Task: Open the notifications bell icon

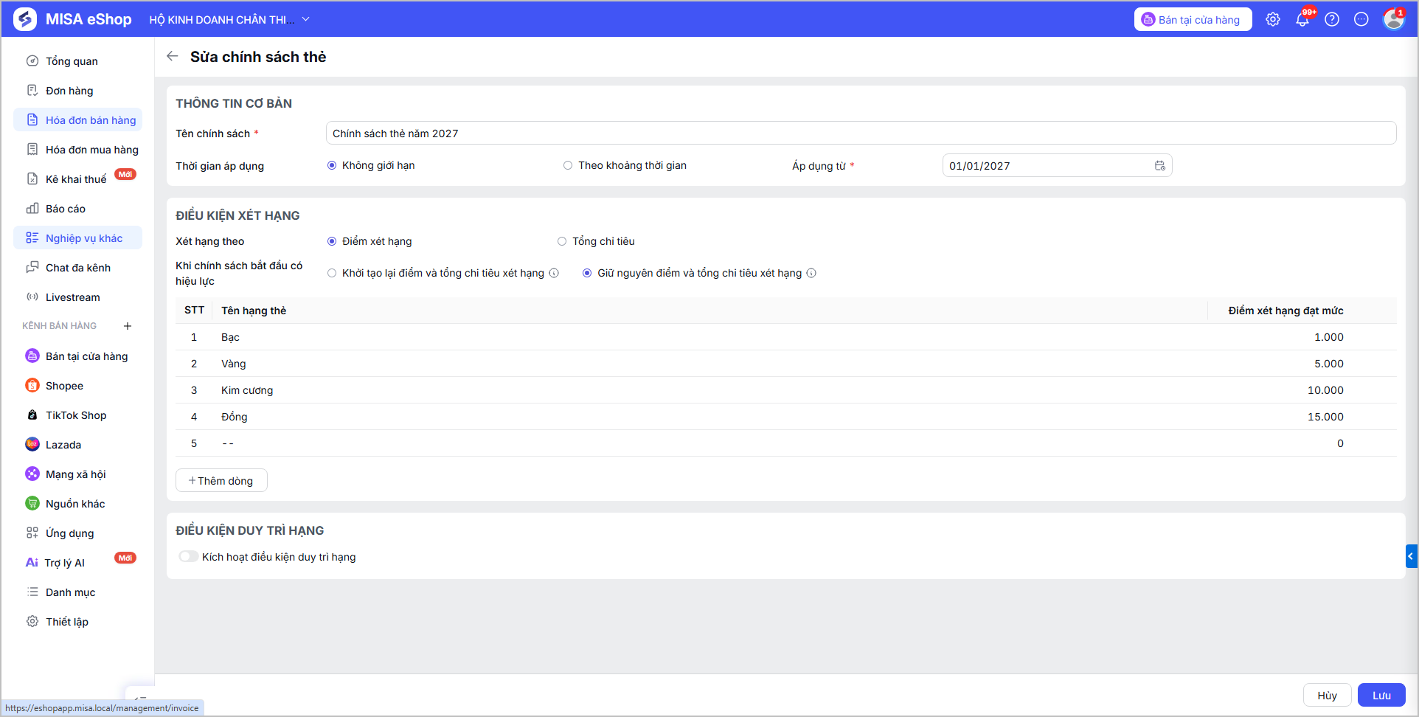Action: (x=1302, y=19)
